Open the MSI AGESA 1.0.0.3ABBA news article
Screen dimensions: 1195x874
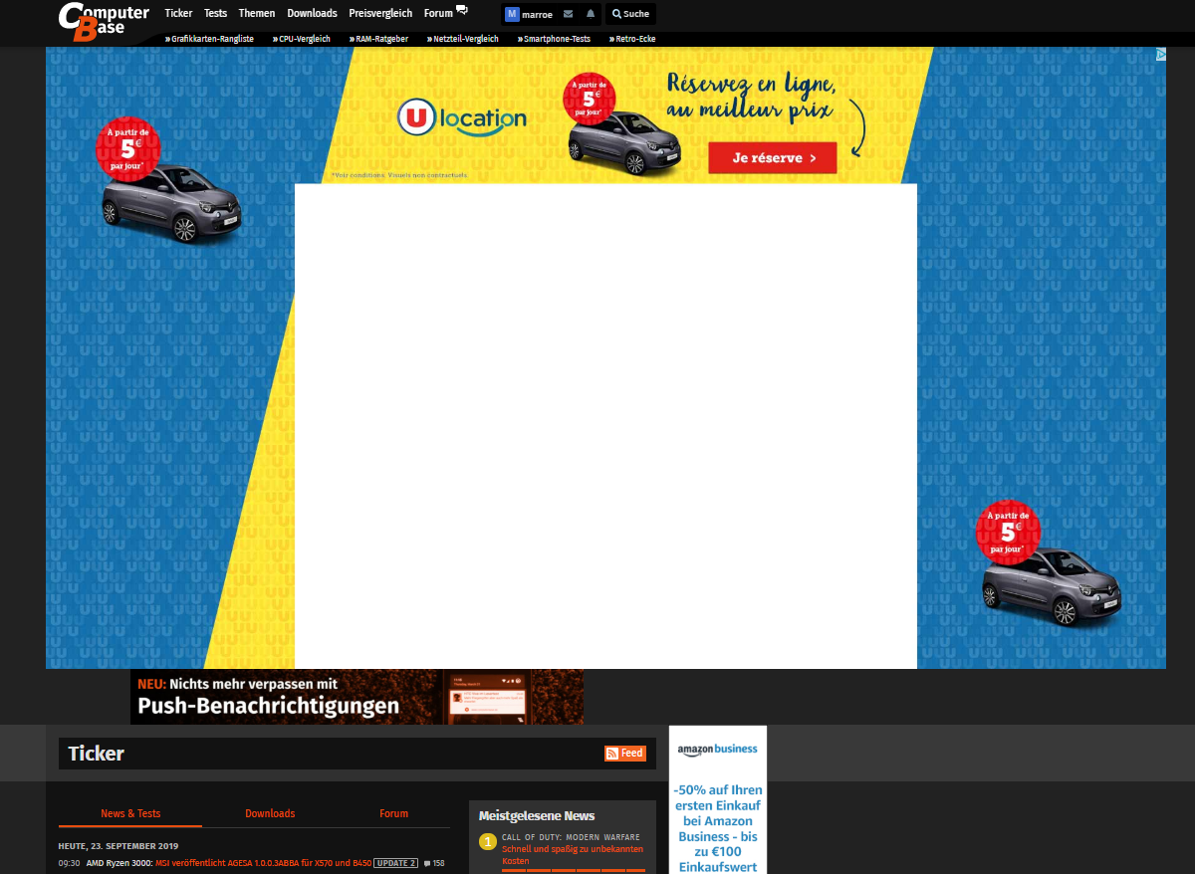click(264, 863)
